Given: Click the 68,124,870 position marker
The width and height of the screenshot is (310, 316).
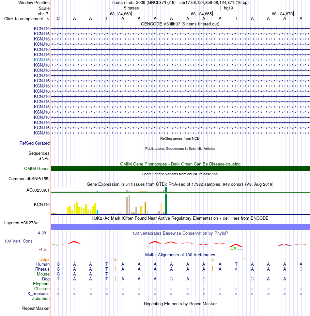Looking at the screenshot, I should [x=282, y=14].
